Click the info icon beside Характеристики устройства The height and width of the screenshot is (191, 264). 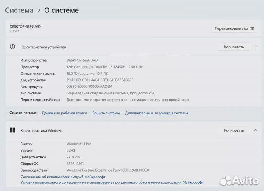(12, 47)
